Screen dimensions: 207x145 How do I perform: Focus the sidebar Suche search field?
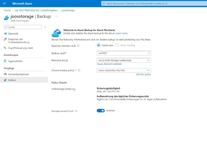click(x=23, y=27)
